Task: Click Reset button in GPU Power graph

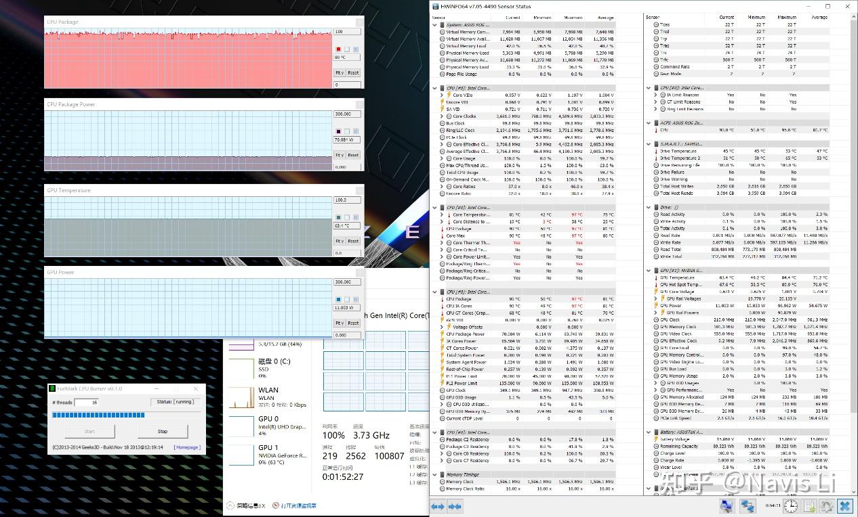Action: point(354,323)
